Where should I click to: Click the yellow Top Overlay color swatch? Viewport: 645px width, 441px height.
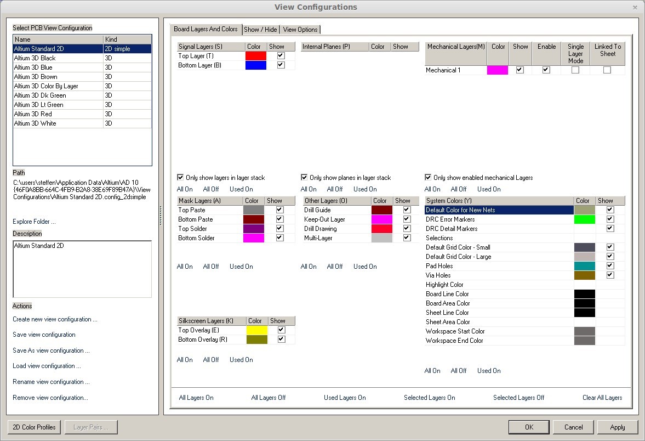pyautogui.click(x=256, y=330)
